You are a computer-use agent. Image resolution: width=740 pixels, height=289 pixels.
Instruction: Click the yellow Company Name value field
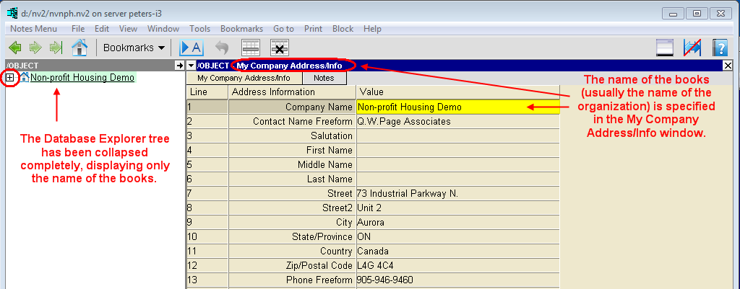pos(457,107)
